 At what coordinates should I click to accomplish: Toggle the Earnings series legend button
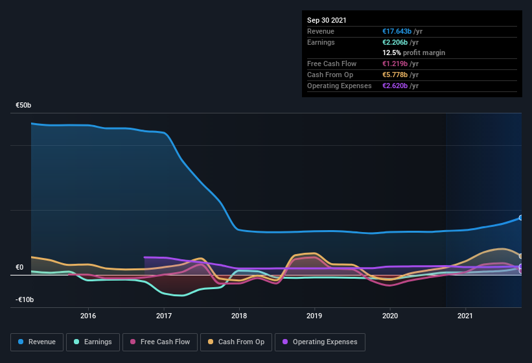[93, 342]
